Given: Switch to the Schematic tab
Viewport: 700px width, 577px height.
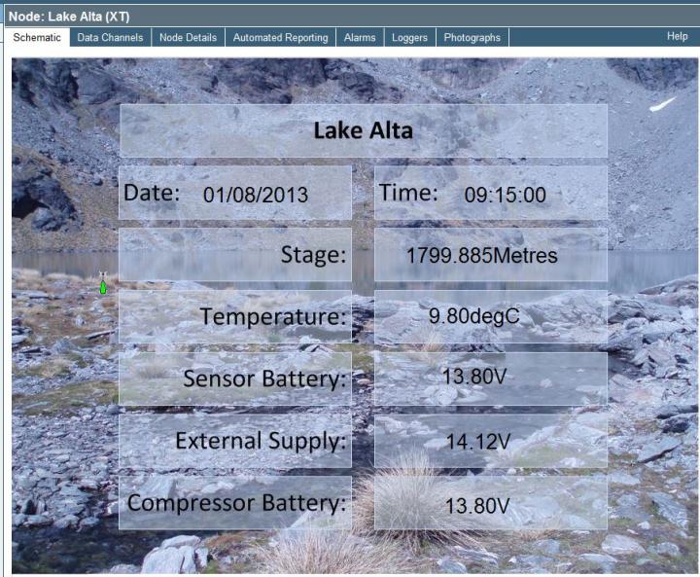Looking at the screenshot, I should (x=37, y=37).
